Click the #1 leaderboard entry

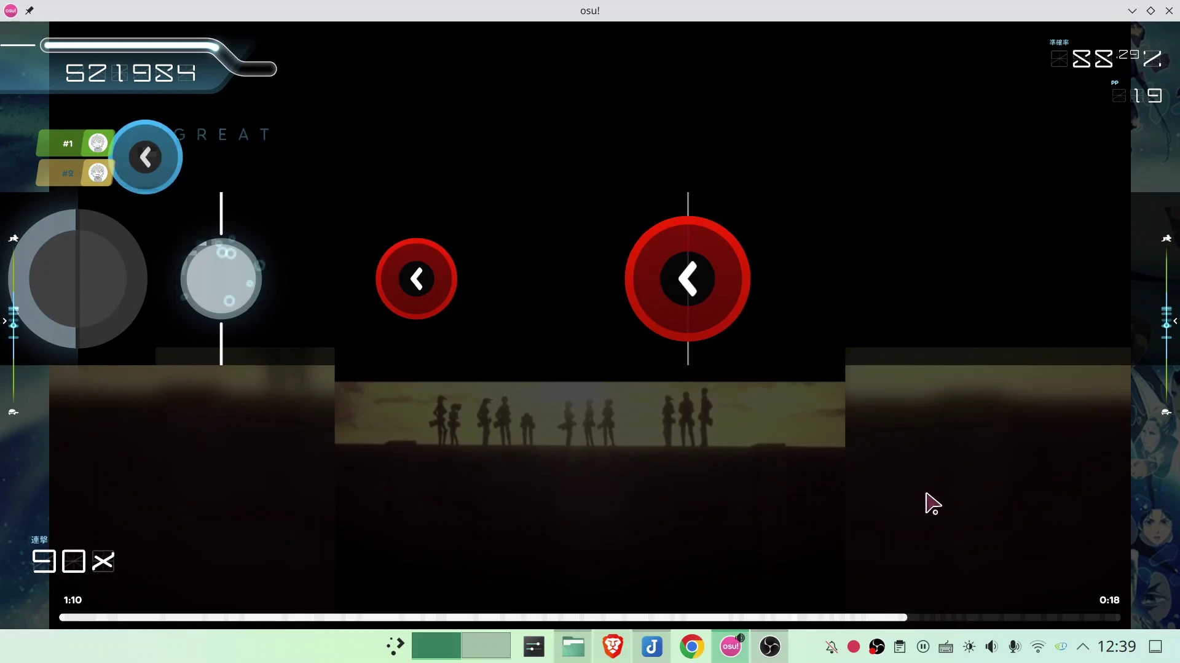pos(74,144)
